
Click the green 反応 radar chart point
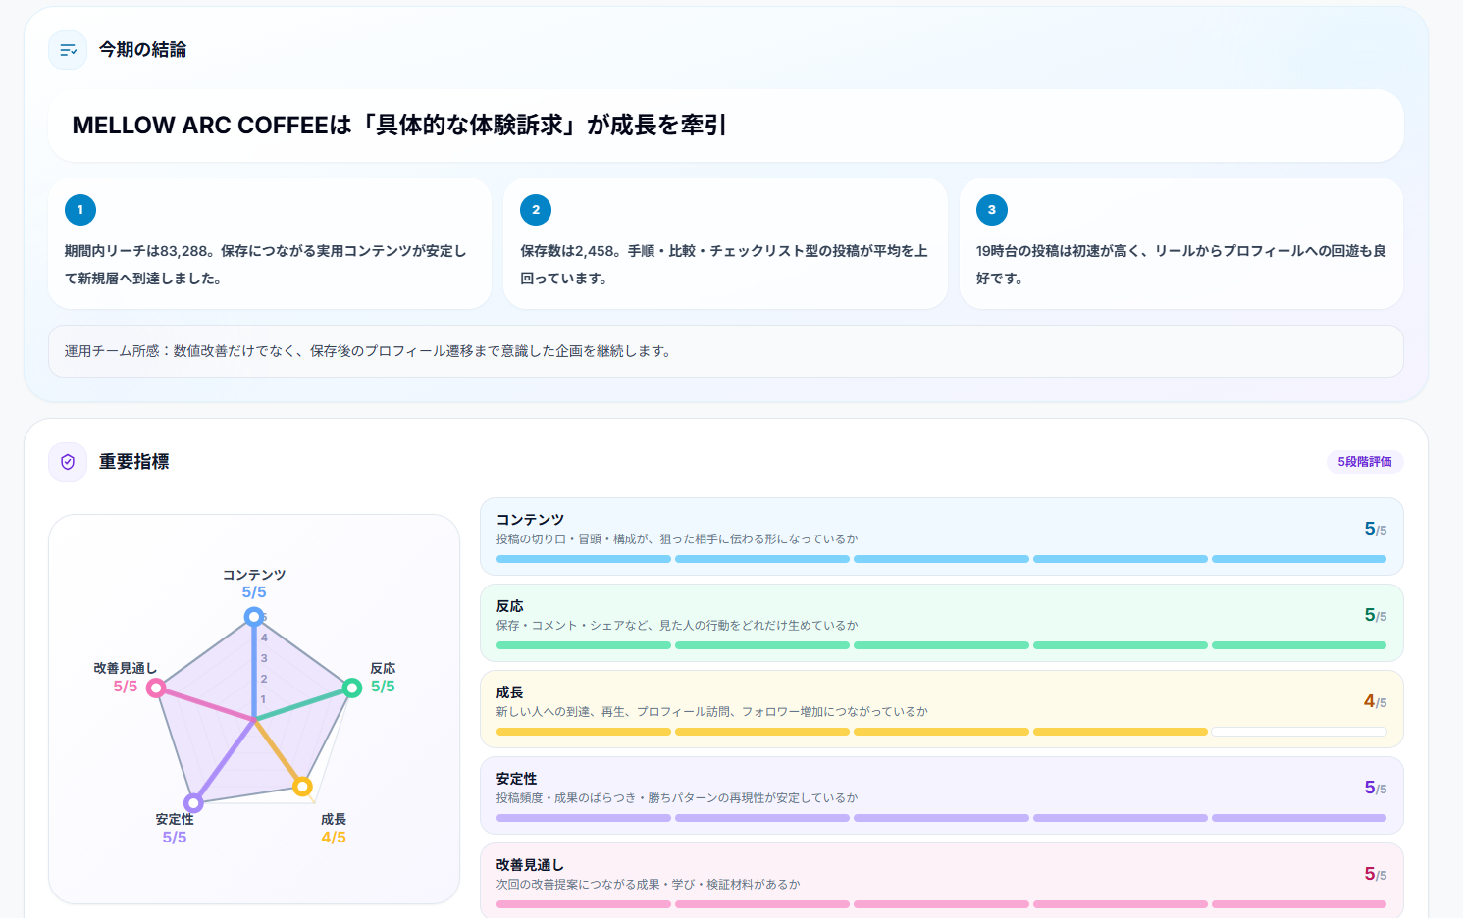tap(352, 688)
